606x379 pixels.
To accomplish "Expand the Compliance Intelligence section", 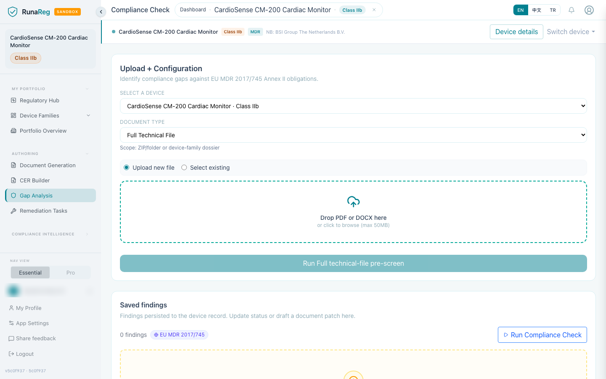I will point(87,234).
